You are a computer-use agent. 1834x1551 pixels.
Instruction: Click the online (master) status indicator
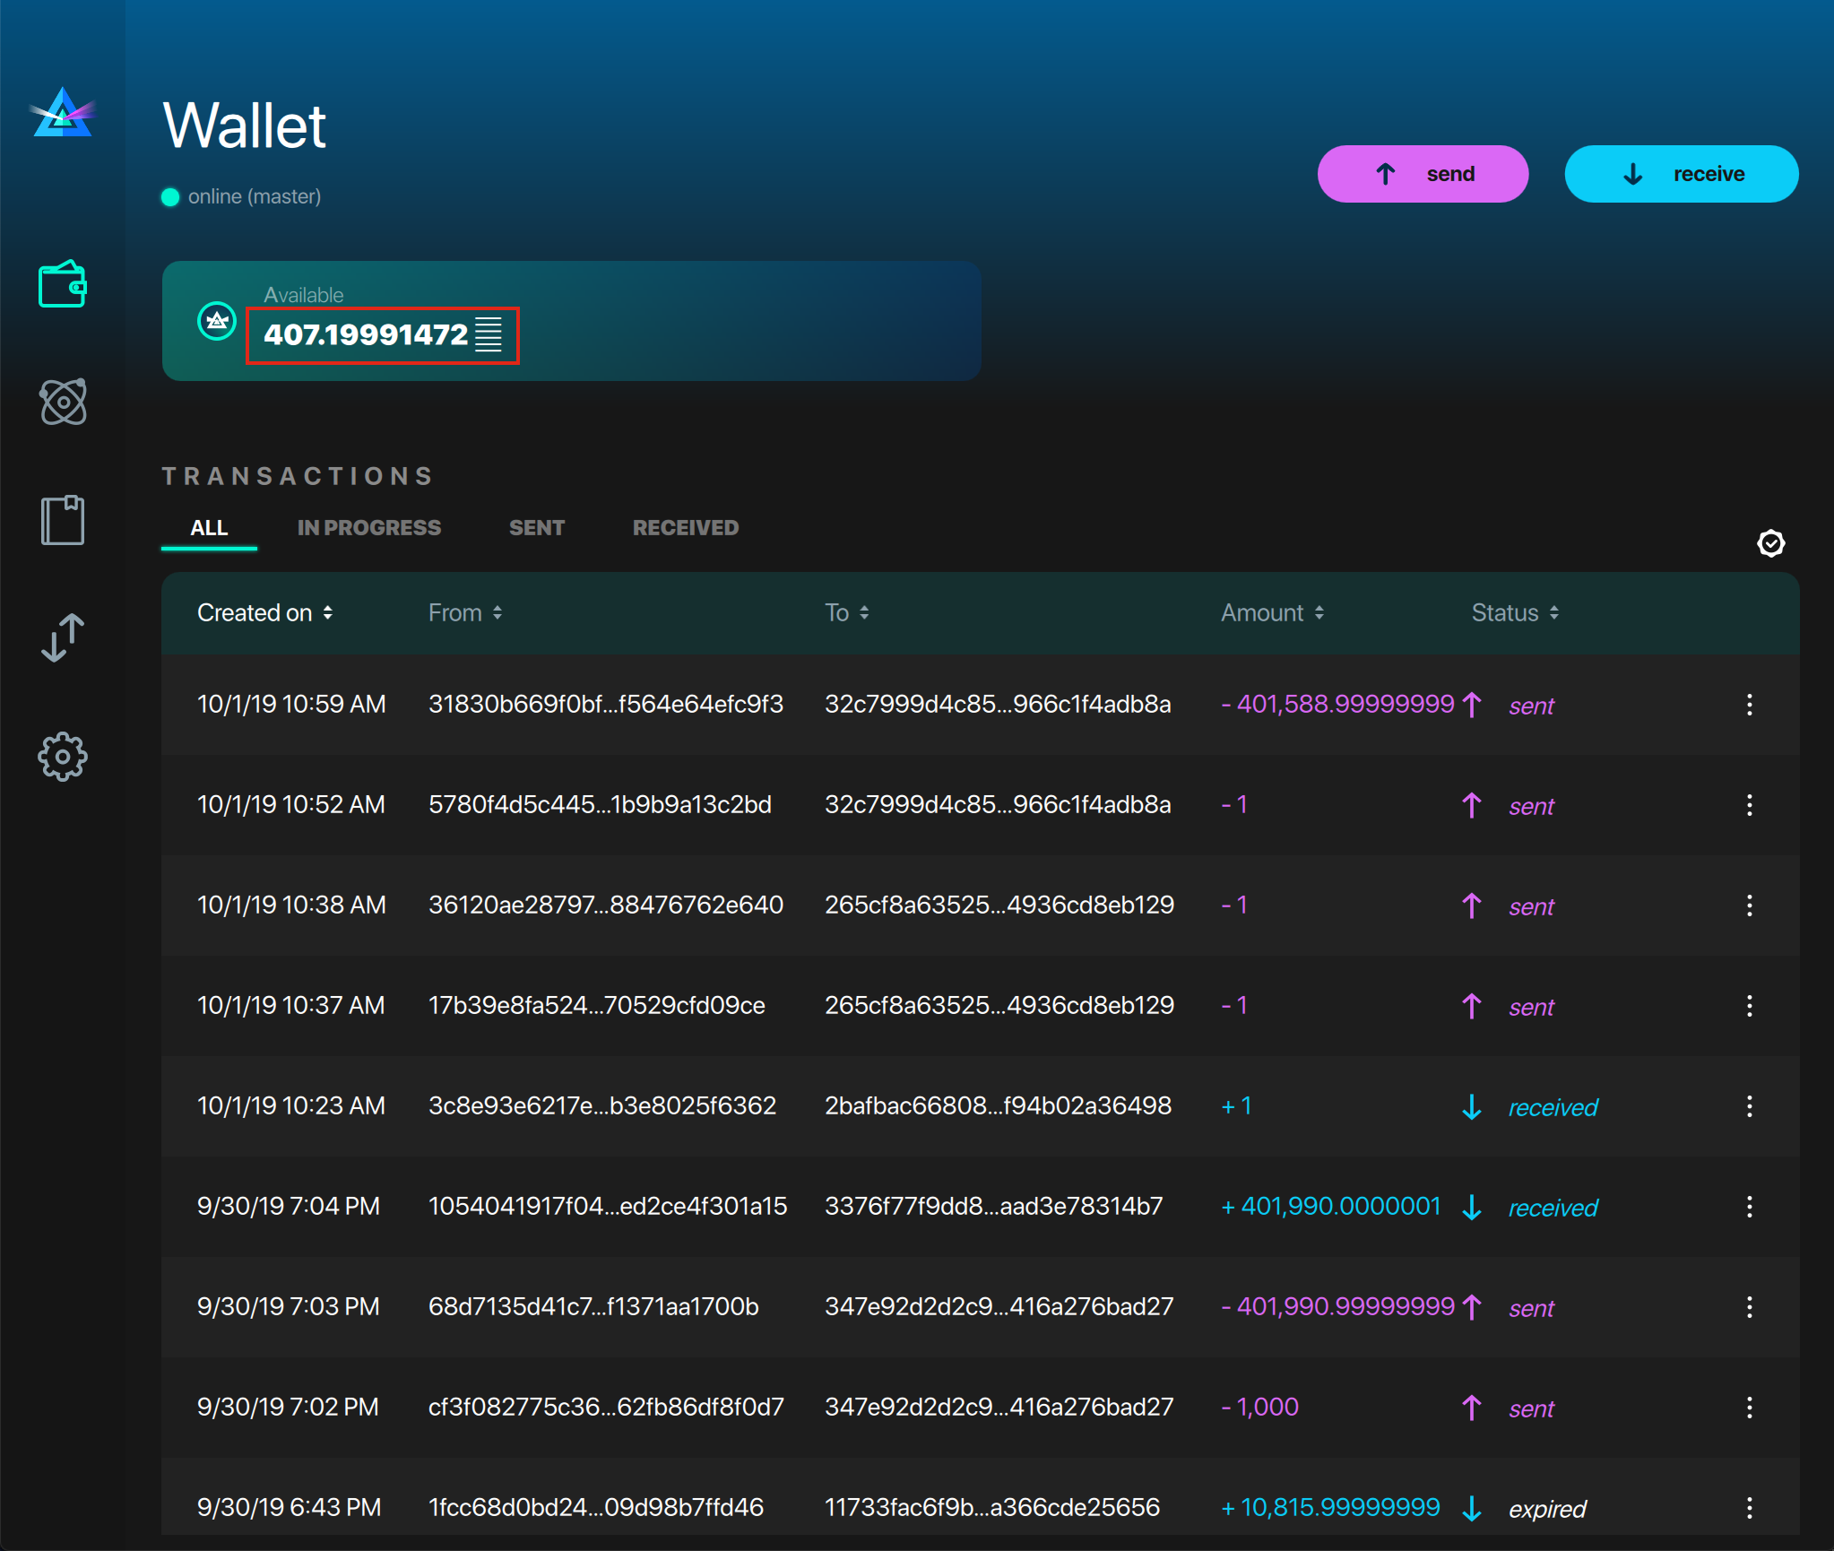[242, 196]
